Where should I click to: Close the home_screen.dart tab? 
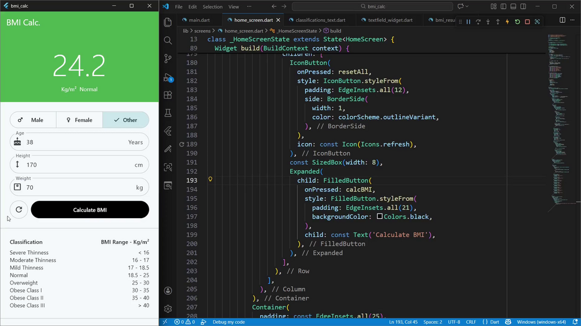coord(278,20)
